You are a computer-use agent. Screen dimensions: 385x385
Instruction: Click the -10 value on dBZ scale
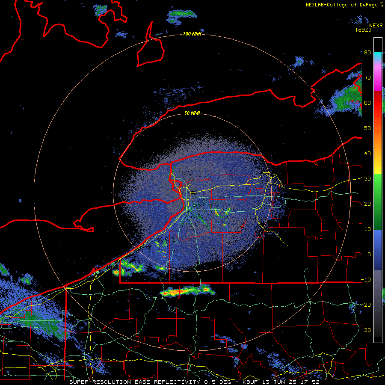click(366, 280)
